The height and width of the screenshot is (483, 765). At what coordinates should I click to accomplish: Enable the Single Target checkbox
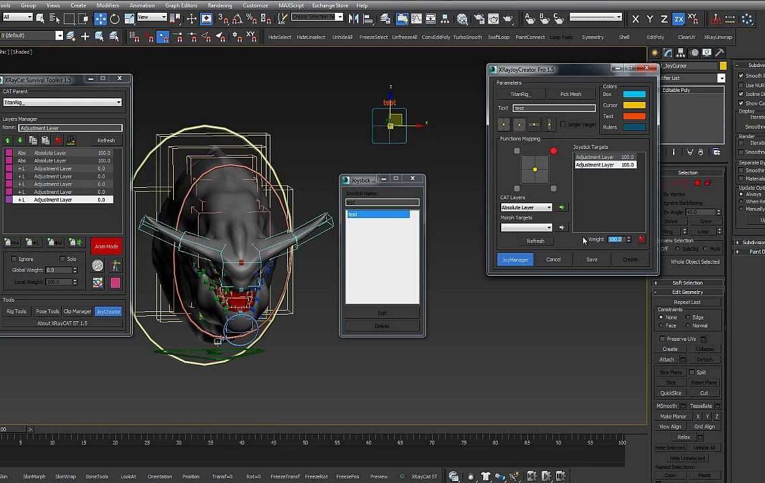(563, 124)
